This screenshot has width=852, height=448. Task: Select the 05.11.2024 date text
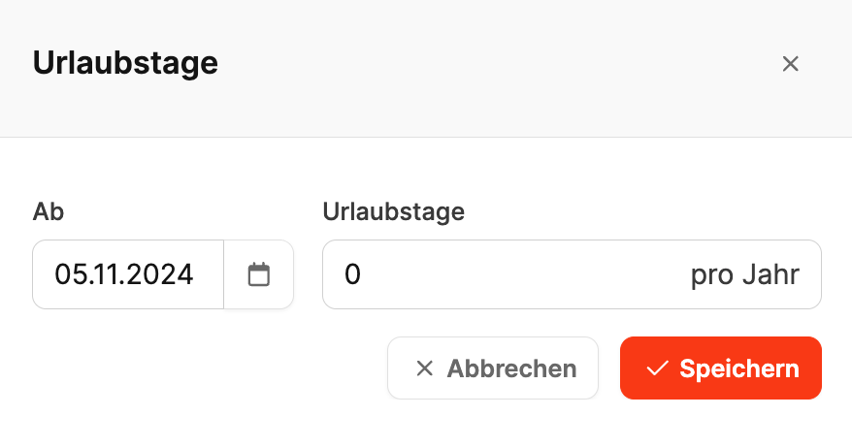[124, 274]
